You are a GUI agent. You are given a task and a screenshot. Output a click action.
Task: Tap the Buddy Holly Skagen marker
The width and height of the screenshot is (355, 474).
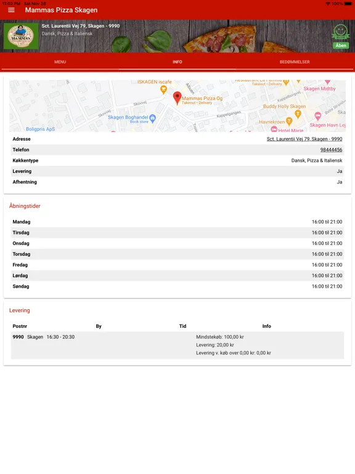pos(298,114)
